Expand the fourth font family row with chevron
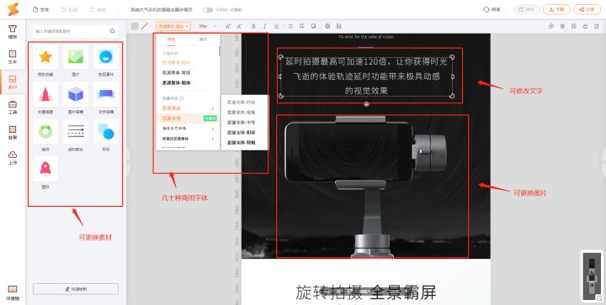 [x=188, y=139]
